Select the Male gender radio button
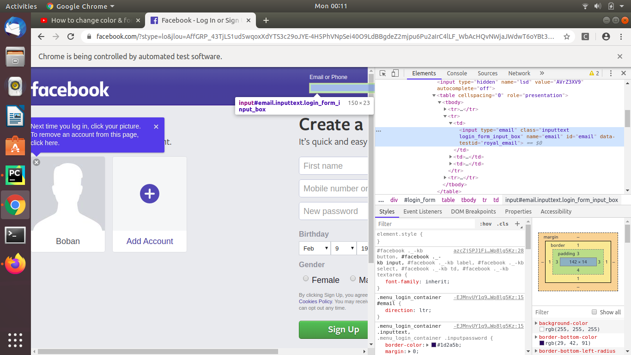 [x=353, y=279]
